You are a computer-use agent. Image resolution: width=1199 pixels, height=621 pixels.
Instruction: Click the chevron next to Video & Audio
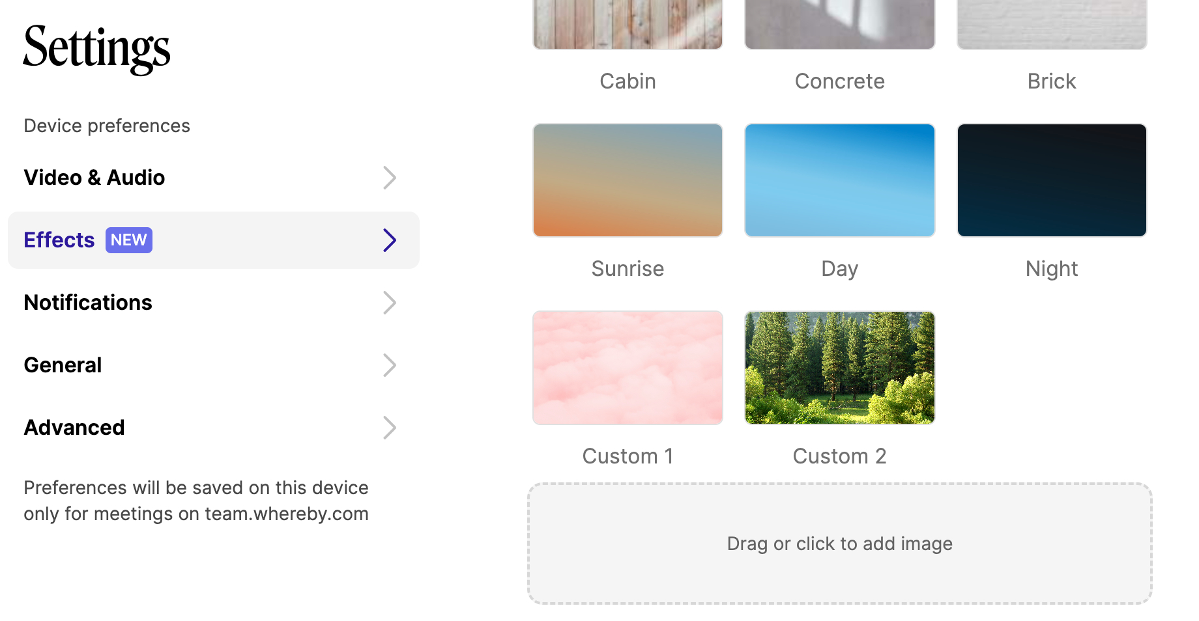pos(390,178)
